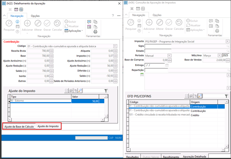The image size is (231, 159).
Task: Click paste icon in Detalhamento Ferramentas
Action: click(x=95, y=27)
